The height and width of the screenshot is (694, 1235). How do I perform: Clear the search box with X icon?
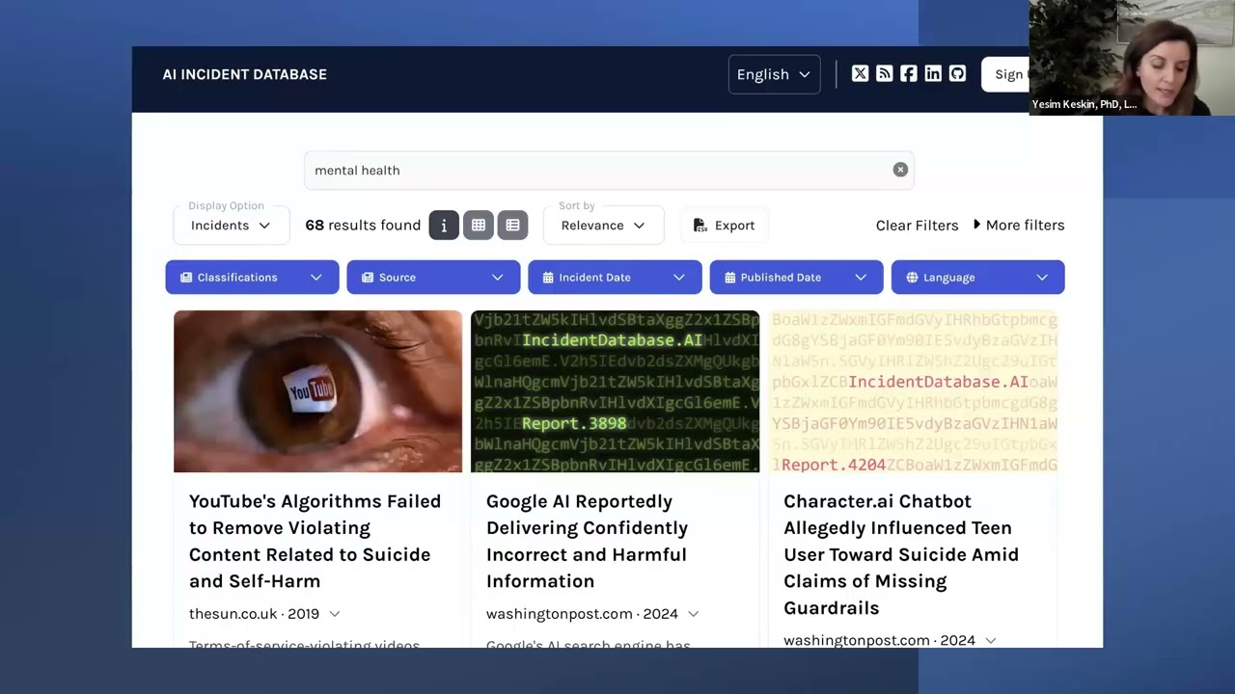coord(900,170)
